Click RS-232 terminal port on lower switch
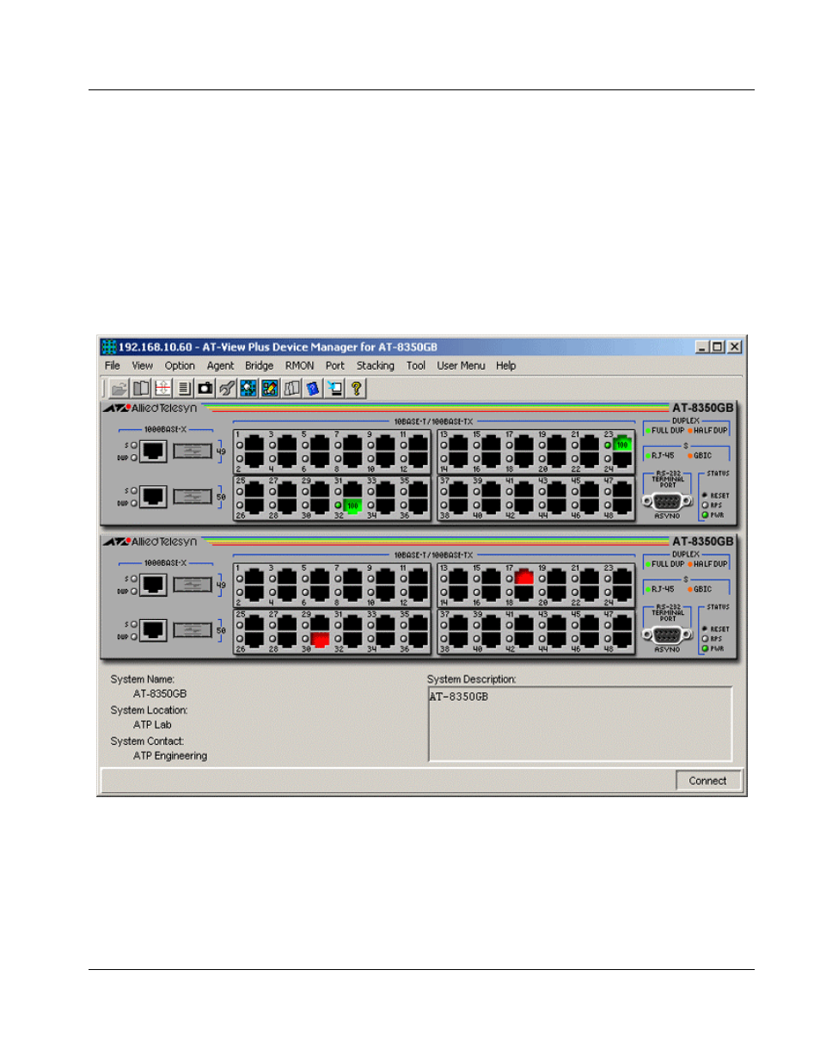The height and width of the screenshot is (1062, 820). coord(667,635)
